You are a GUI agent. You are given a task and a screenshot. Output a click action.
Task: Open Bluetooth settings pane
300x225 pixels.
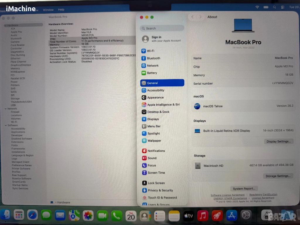[153, 58]
